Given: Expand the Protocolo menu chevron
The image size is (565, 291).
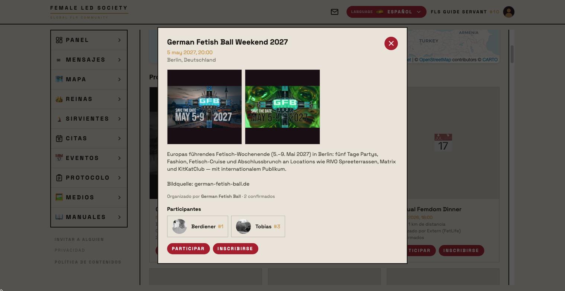Looking at the screenshot, I should [119, 178].
